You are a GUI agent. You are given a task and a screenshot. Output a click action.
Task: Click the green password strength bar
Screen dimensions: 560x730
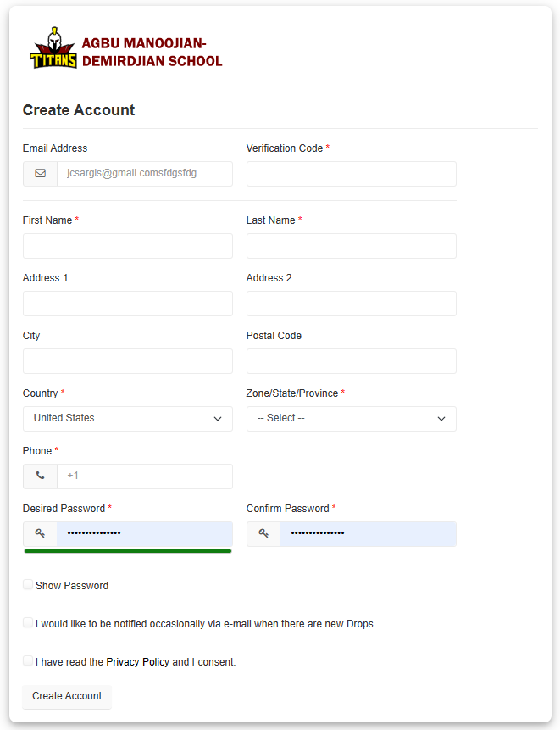coord(127,551)
